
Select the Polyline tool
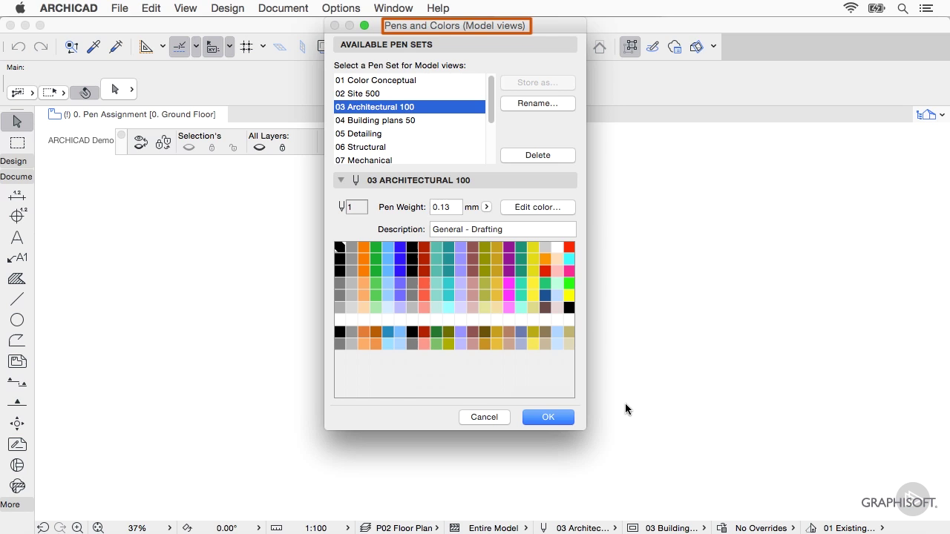tap(17, 340)
